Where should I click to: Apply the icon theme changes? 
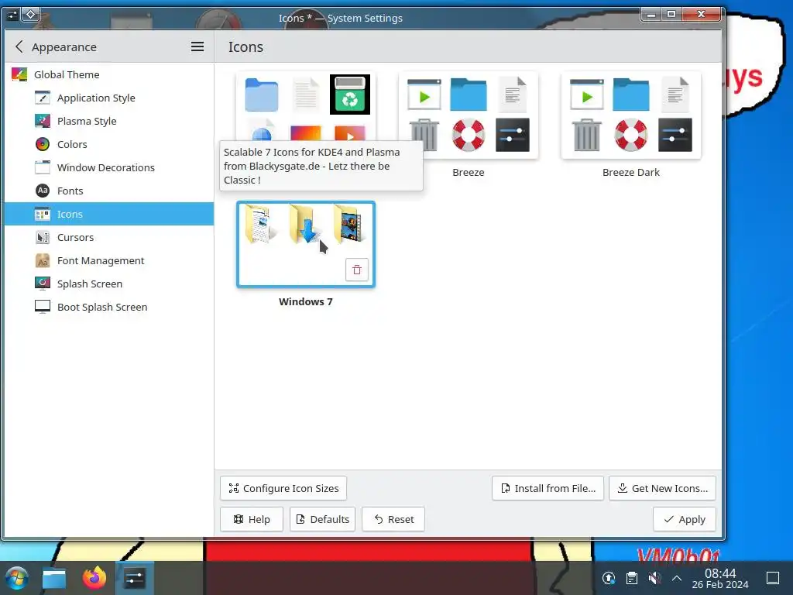685,519
